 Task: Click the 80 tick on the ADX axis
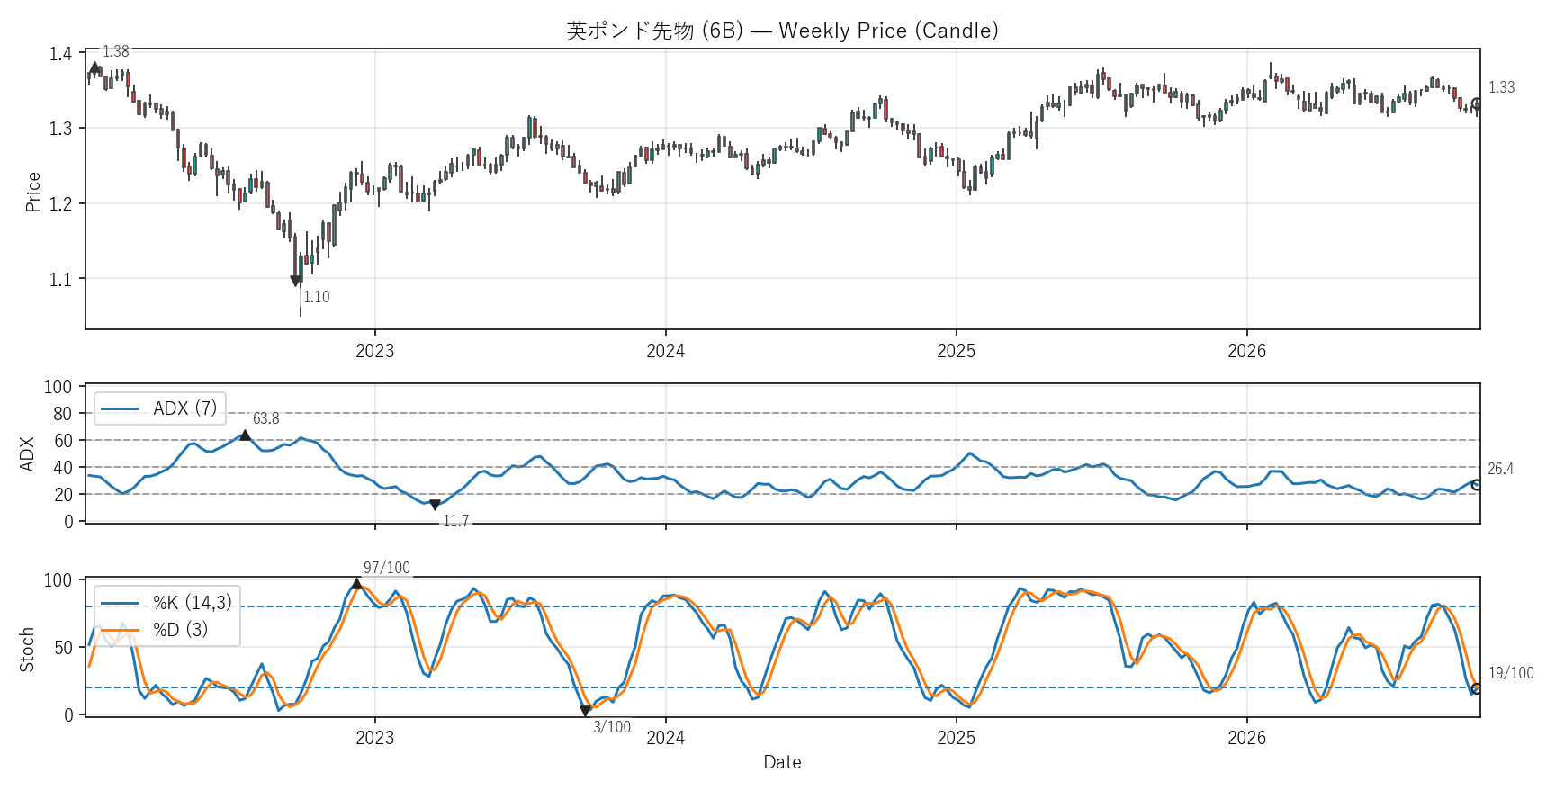62,414
